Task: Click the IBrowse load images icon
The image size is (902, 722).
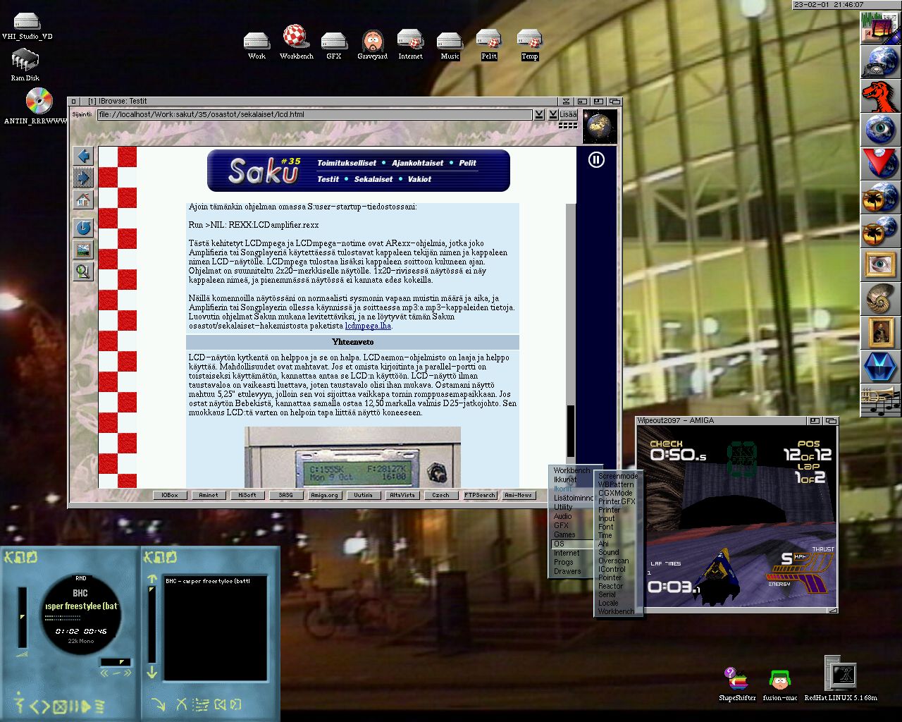Action: (84, 250)
